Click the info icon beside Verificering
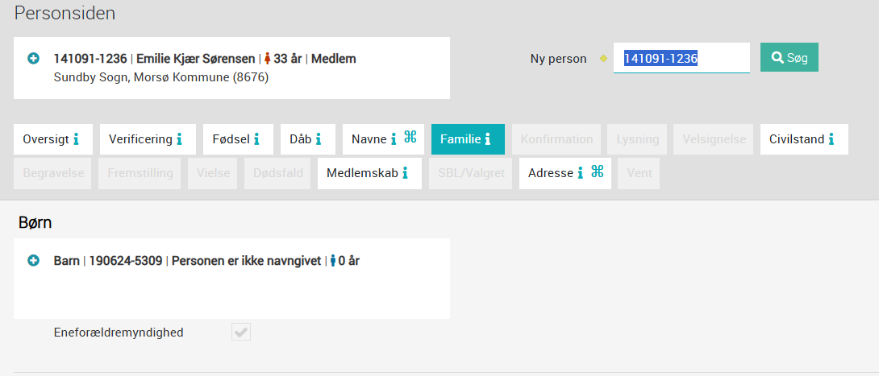 point(179,139)
